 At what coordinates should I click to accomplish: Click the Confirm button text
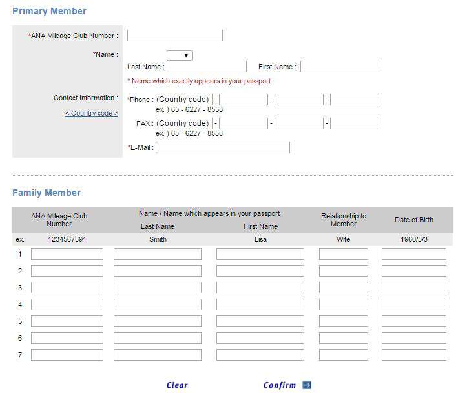[x=280, y=385]
